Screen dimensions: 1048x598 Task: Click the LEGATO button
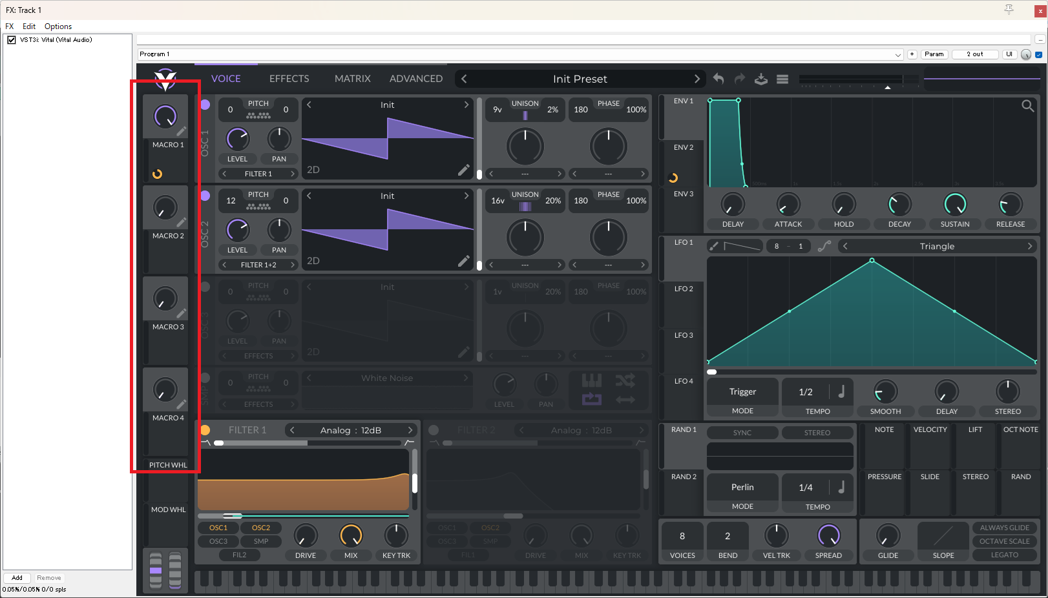(x=1005, y=555)
